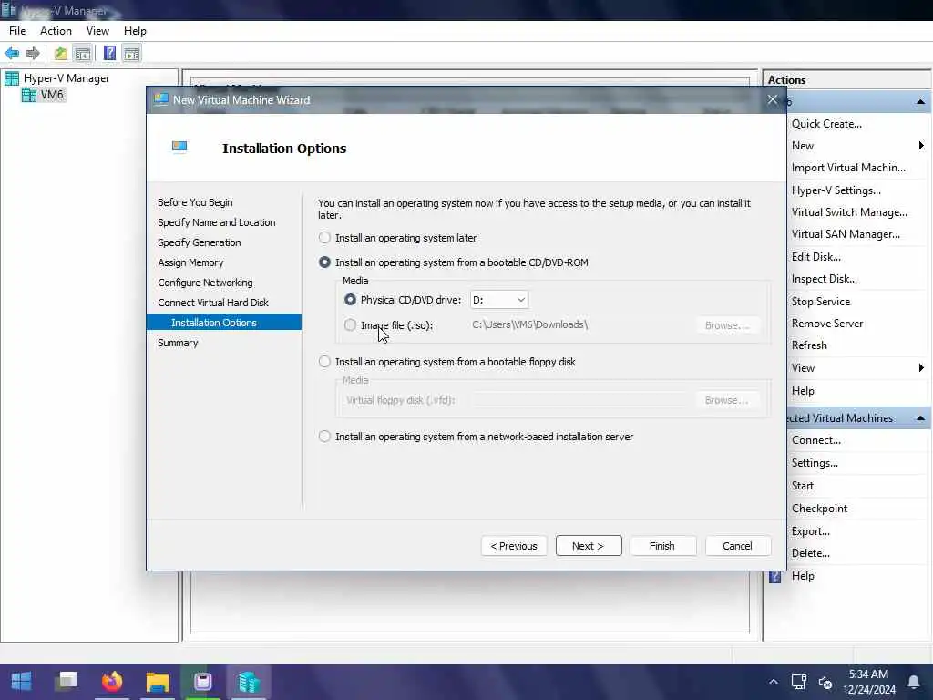Open Task View on the taskbar
This screenshot has width=933, height=700.
[67, 681]
